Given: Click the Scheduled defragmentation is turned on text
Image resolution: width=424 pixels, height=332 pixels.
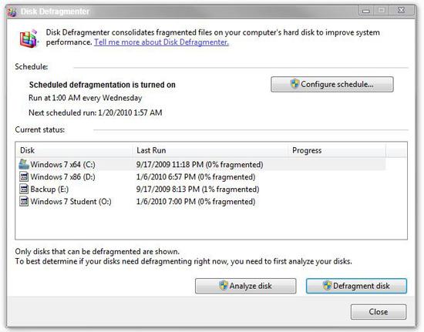Looking at the screenshot, I should point(103,85).
